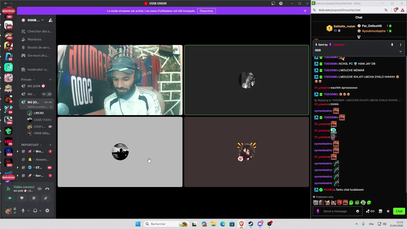
Task: Open Windows Start menu
Action: (x=138, y=224)
